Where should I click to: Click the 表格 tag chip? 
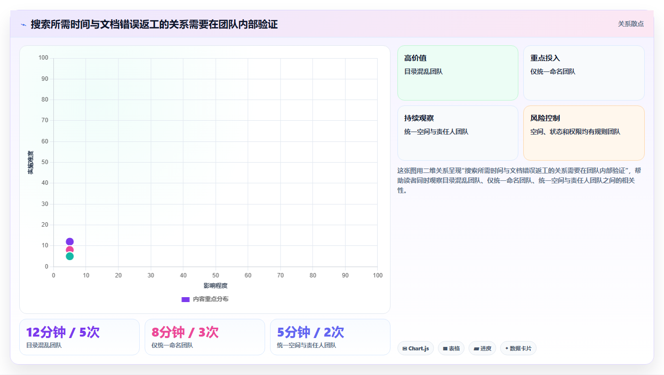[x=451, y=348]
